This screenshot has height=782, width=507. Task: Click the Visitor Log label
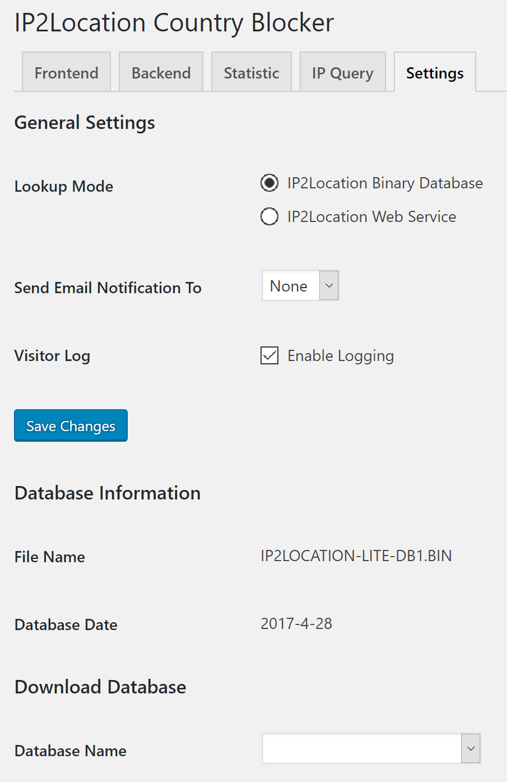tap(52, 356)
